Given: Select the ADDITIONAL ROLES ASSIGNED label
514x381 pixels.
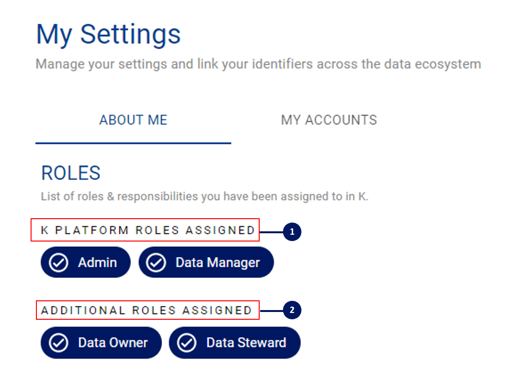Looking at the screenshot, I should 146,310.
